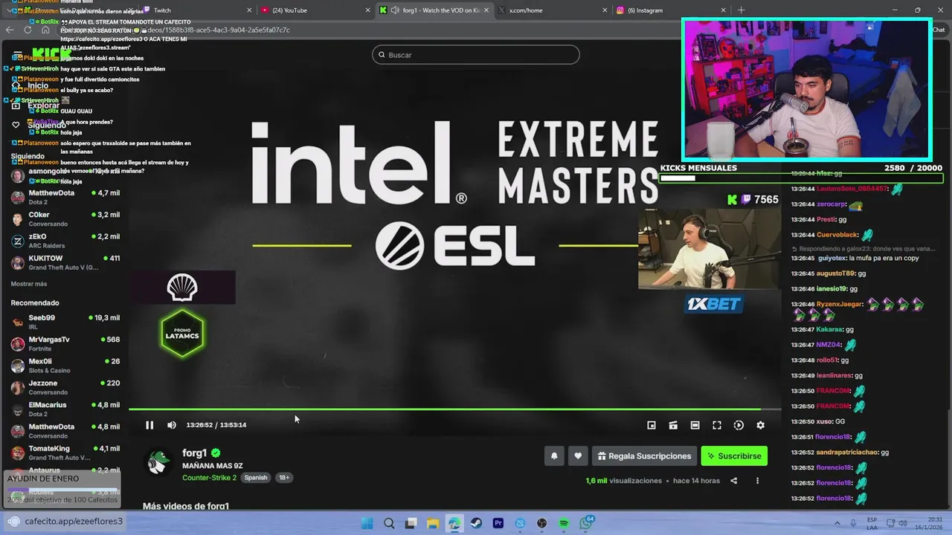Open Adobe Premiere Pro from taskbar
The width and height of the screenshot is (952, 535).
[x=498, y=524]
